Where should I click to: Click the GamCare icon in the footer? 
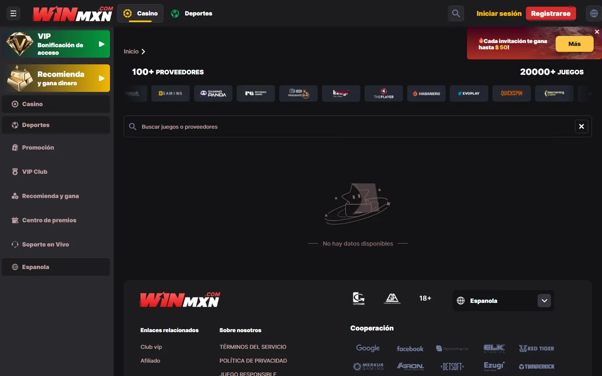click(359, 298)
